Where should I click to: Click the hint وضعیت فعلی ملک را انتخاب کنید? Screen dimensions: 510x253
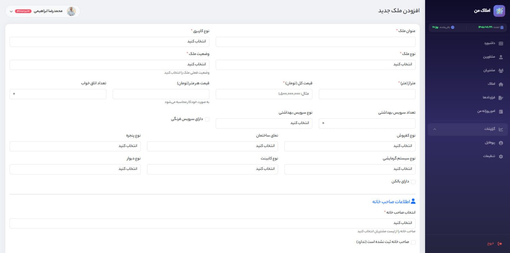pyautogui.click(x=187, y=73)
